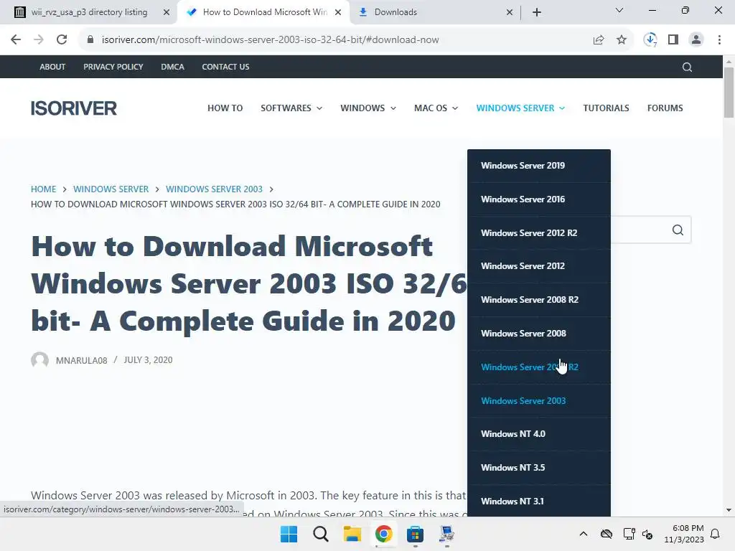Choose the plain Windows Server 2008 entry
The width and height of the screenshot is (735, 551).
538,334
